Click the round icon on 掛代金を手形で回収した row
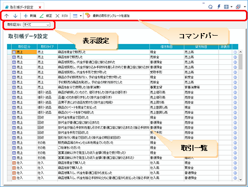This screenshot has width=248, height=187. (x=235, y=133)
